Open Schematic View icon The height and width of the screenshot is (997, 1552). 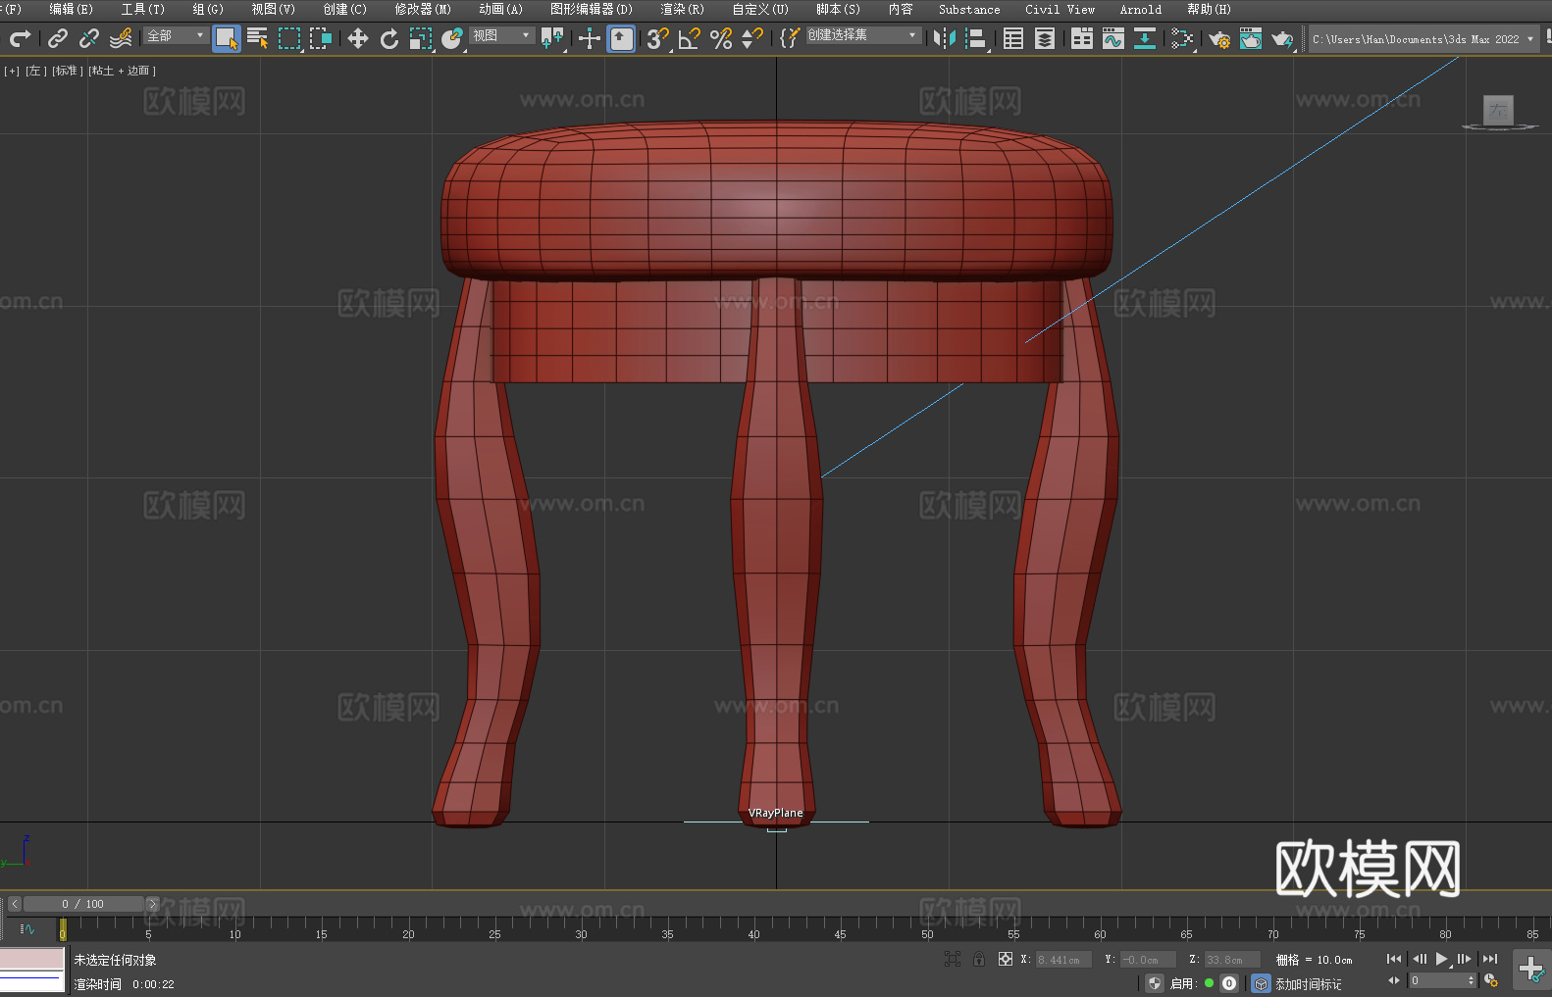click(x=1182, y=38)
